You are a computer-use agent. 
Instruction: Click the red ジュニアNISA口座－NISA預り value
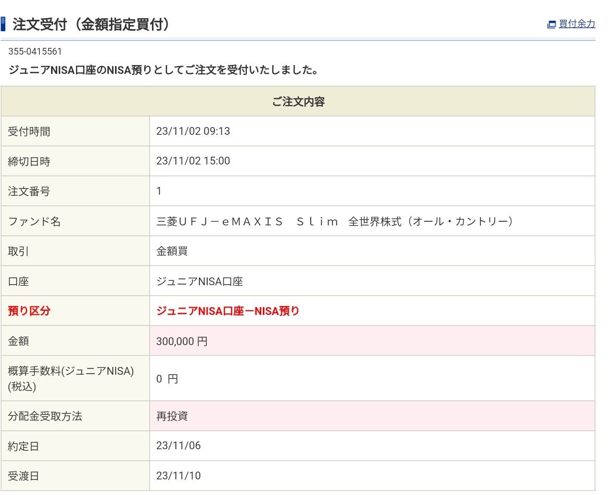point(227,311)
